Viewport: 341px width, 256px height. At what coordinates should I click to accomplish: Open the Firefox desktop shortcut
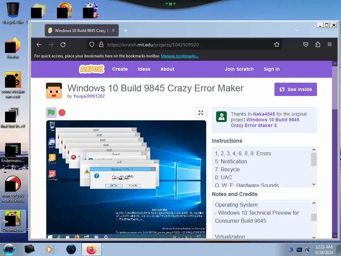pyautogui.click(x=13, y=48)
